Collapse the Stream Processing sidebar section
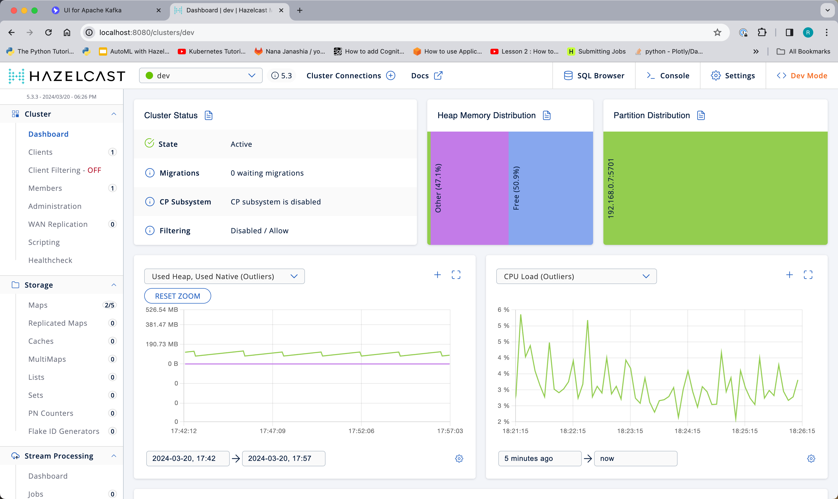Screen dimensions: 838x499 [114, 456]
